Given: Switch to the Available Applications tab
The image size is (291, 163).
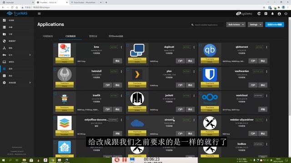Looking at the screenshot, I should [x=48, y=36].
